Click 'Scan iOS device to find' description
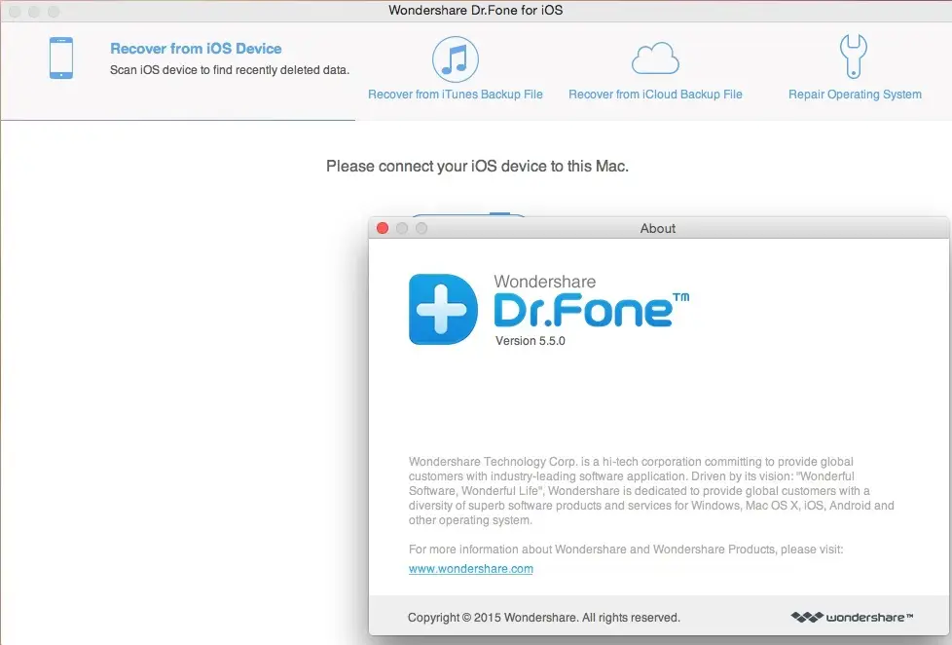 click(230, 70)
